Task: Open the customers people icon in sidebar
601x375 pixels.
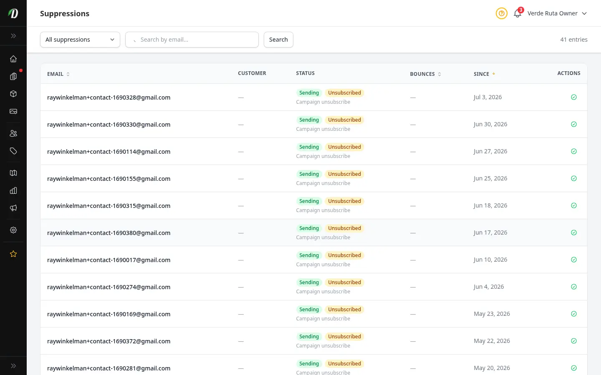Action: (13, 133)
